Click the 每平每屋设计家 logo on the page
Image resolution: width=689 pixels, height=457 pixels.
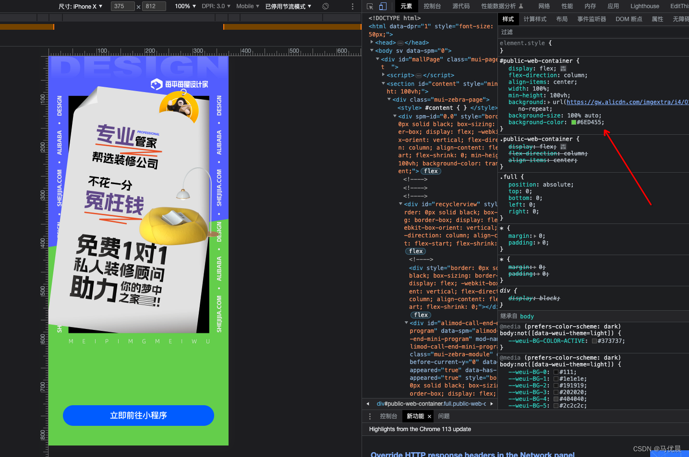[179, 84]
